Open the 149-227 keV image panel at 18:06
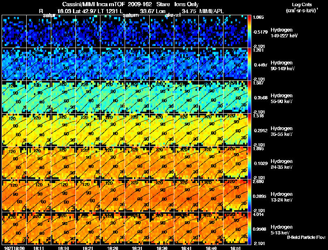This screenshot has height=250, width=328. coord(14,32)
